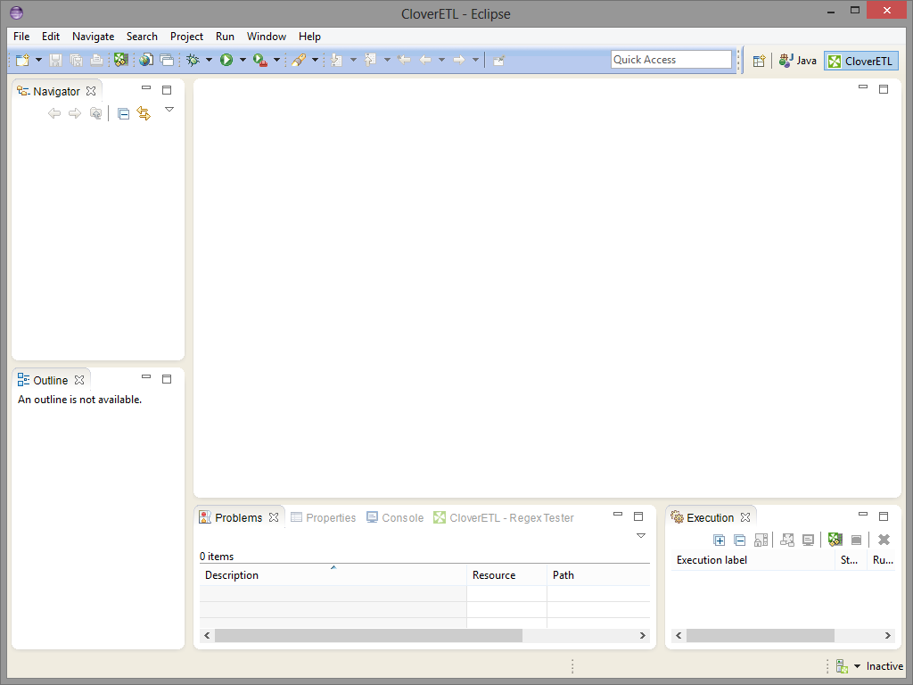
Task: Click the Debug bug icon
Action: (193, 60)
